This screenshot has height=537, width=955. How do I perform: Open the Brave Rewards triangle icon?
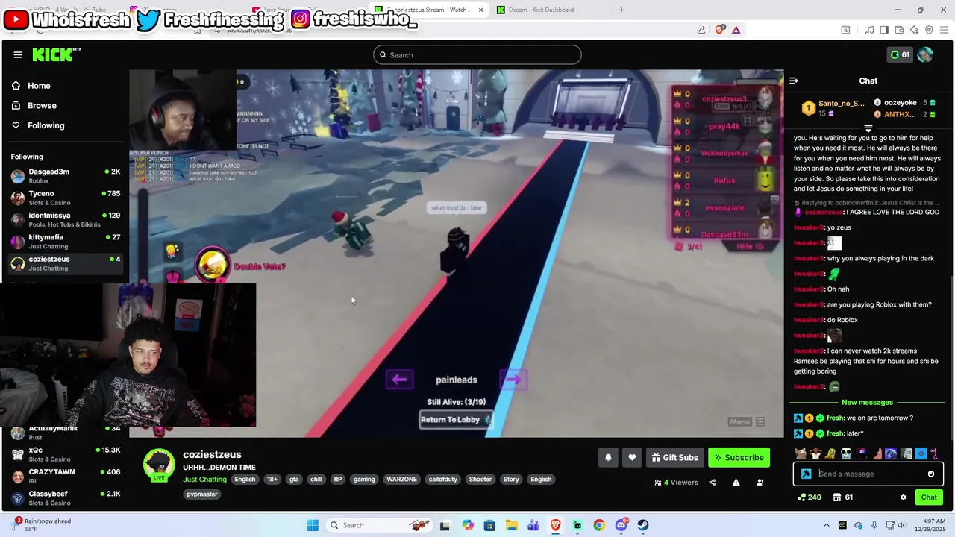tap(736, 30)
